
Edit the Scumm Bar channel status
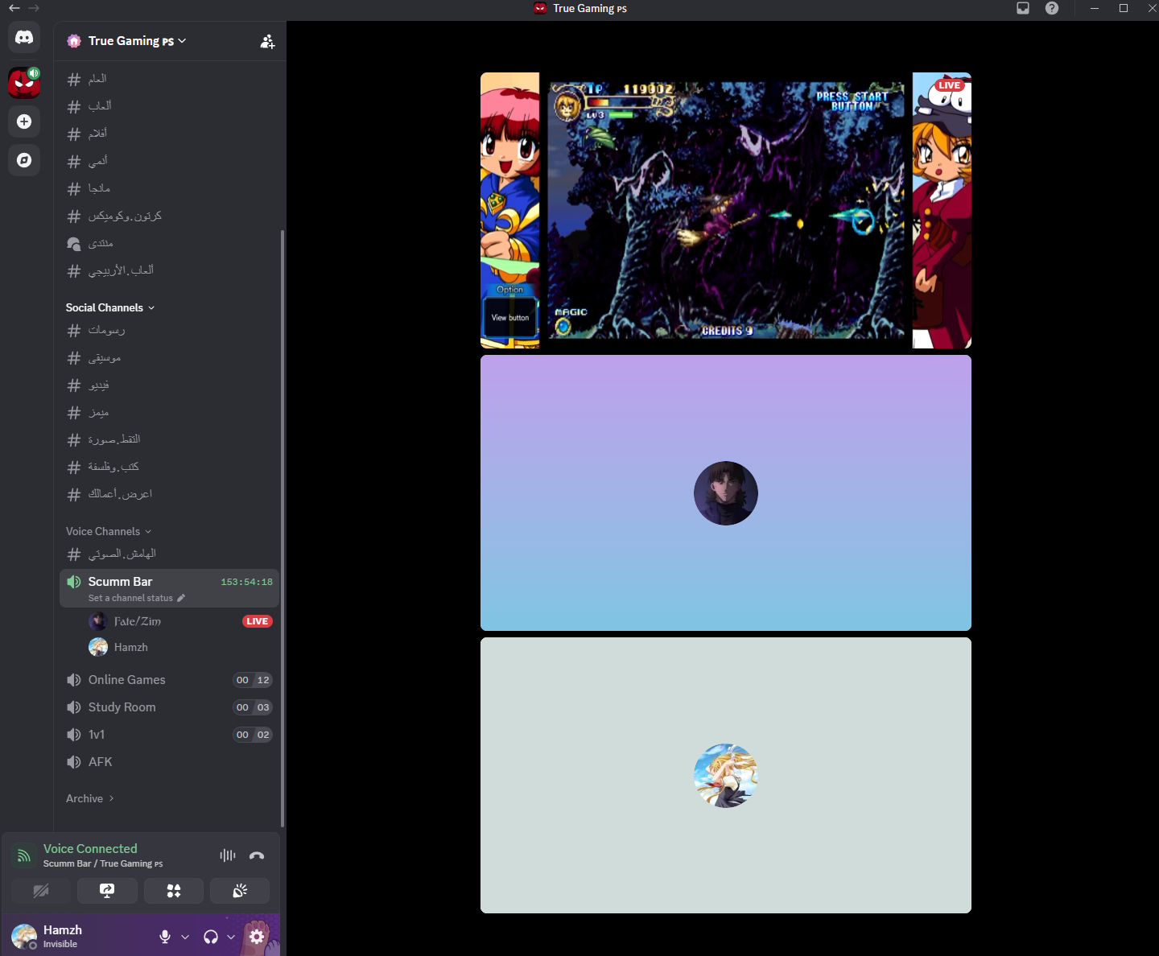click(x=181, y=598)
